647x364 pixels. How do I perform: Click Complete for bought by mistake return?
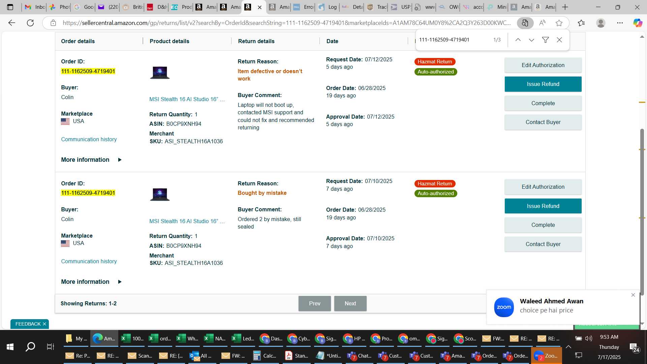coord(543,225)
